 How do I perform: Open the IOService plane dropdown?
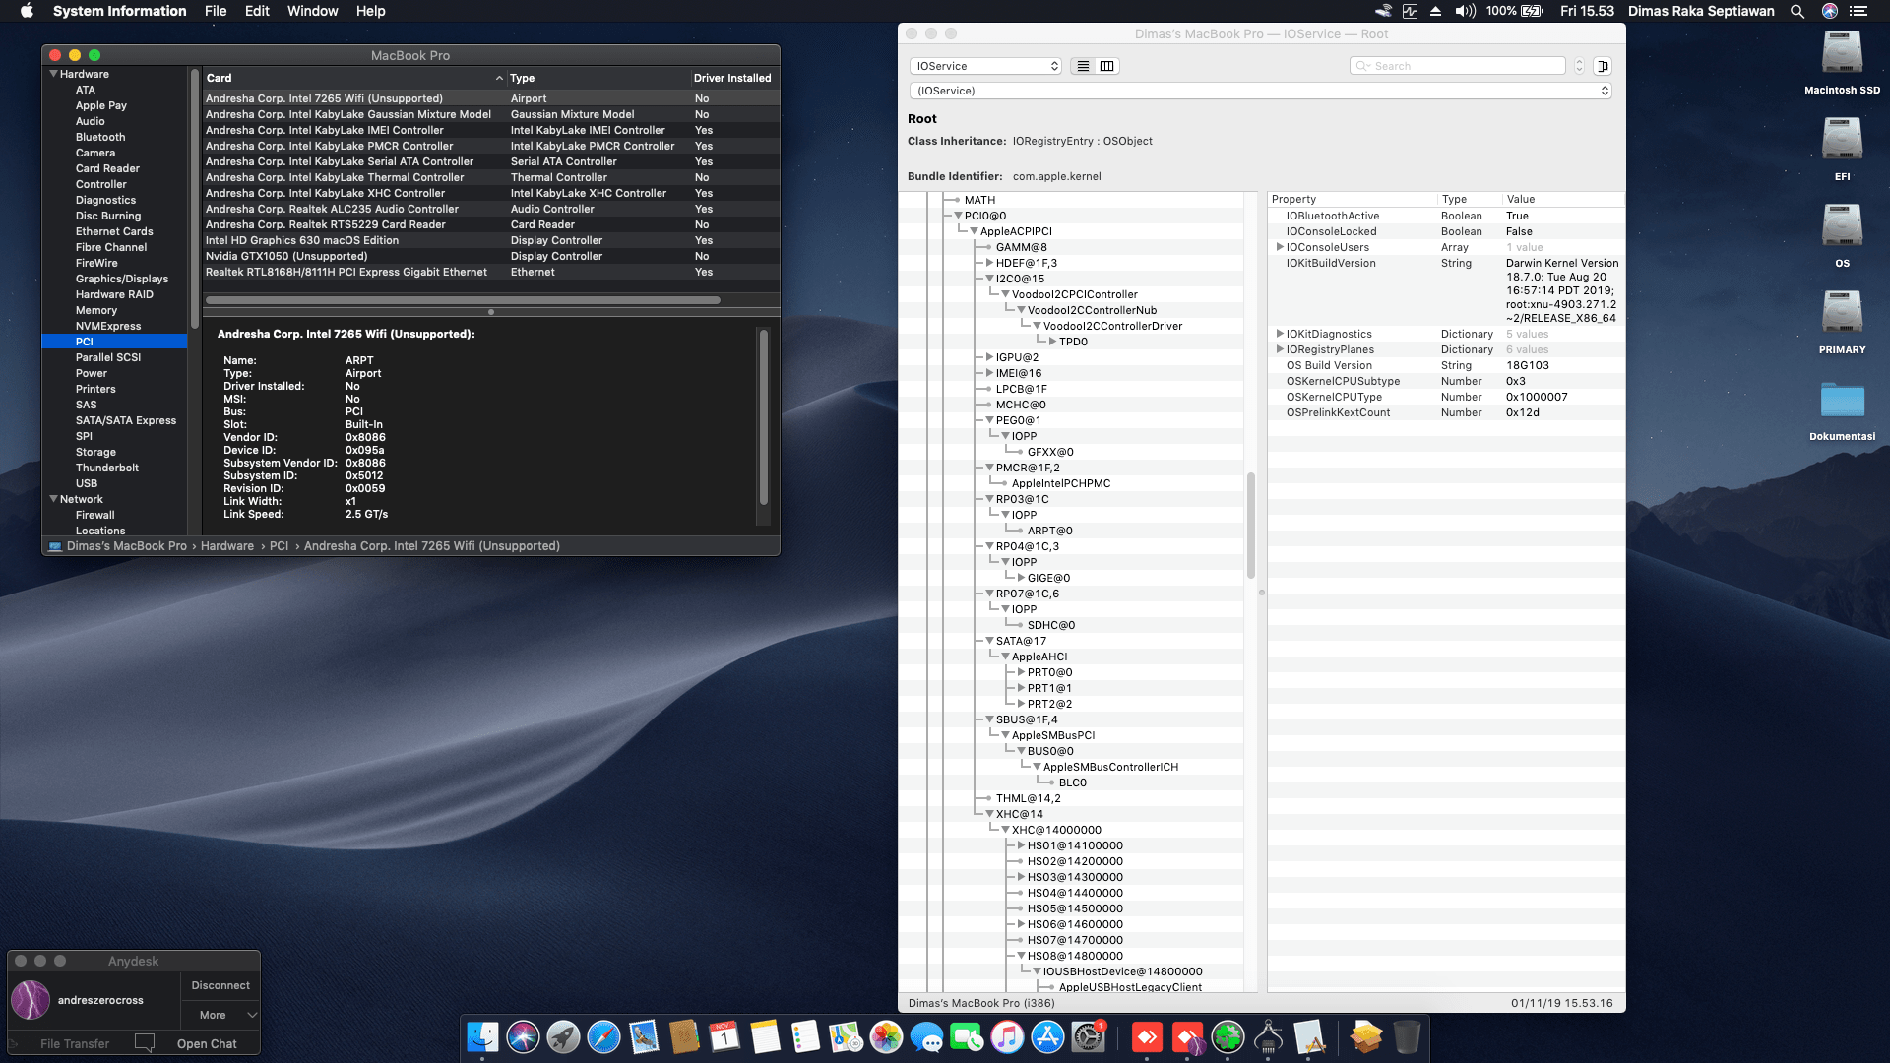pos(984,66)
